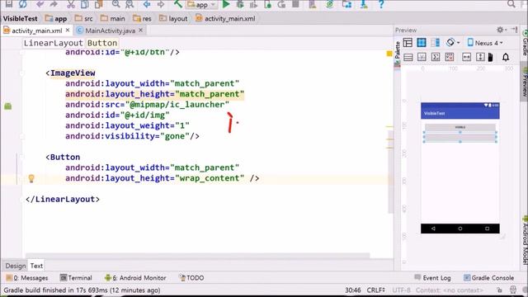Click the Paste icon in toolbar

pos(98,4)
